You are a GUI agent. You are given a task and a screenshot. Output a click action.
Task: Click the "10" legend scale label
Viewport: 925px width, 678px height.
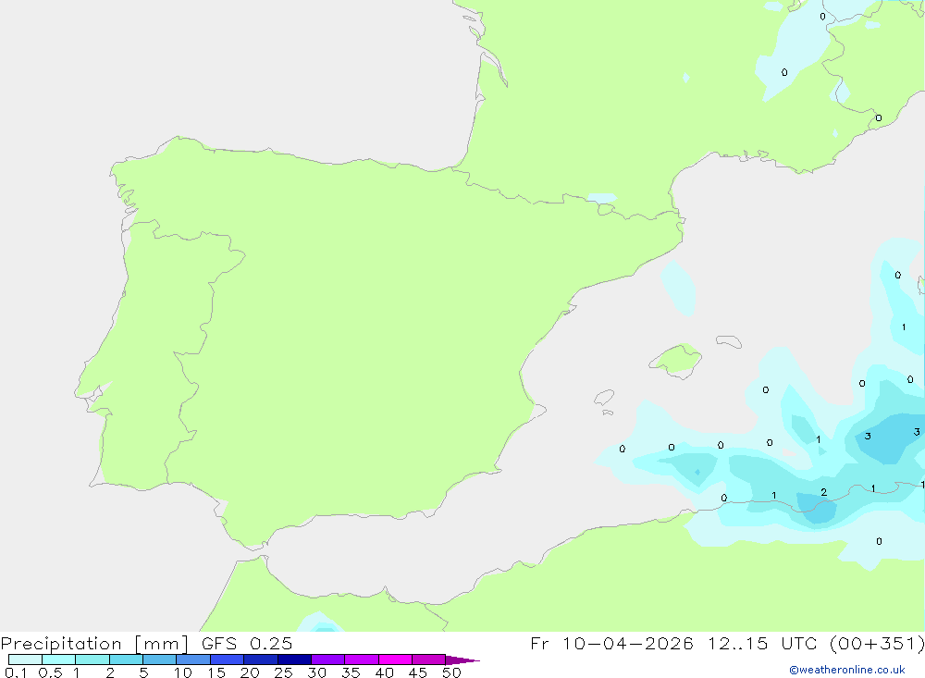click(x=183, y=672)
